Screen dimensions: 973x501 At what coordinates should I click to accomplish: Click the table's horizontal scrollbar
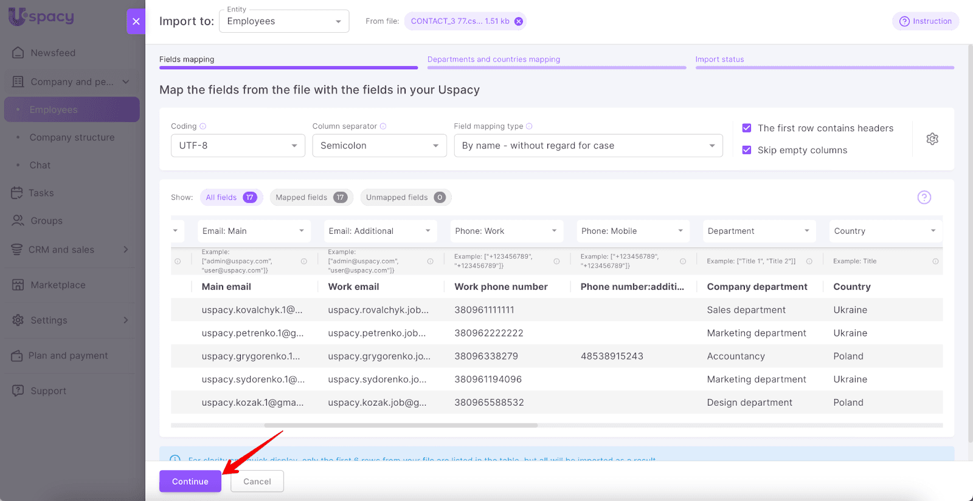pyautogui.click(x=355, y=426)
